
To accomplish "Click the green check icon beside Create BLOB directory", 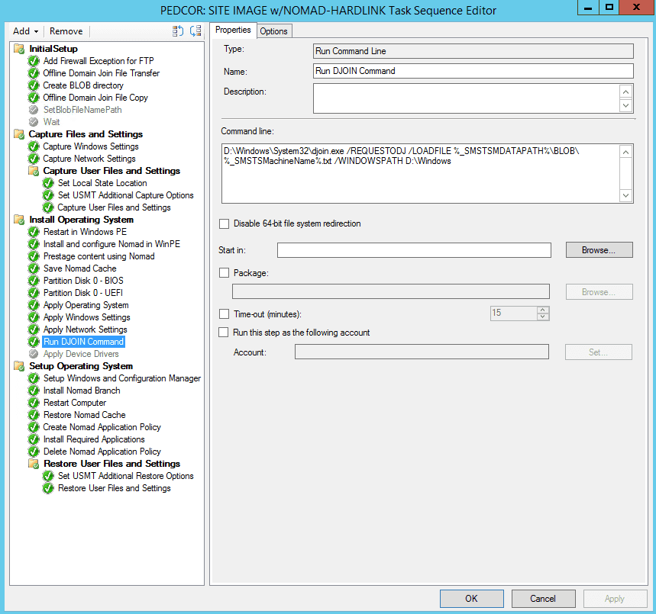I will click(x=34, y=85).
